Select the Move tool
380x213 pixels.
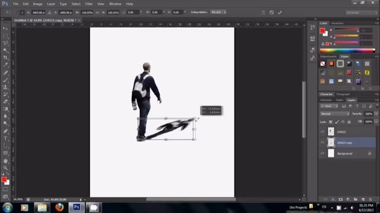click(5, 28)
